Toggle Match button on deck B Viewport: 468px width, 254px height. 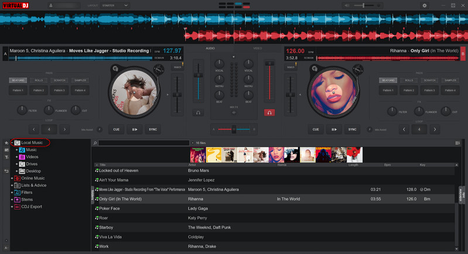point(291,67)
